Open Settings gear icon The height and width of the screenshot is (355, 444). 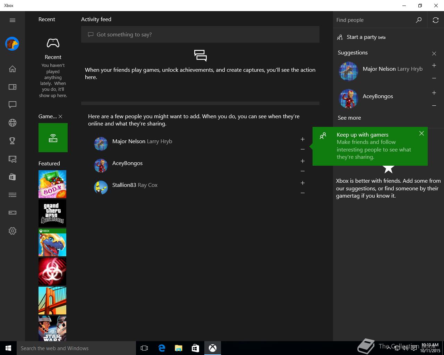tap(12, 231)
